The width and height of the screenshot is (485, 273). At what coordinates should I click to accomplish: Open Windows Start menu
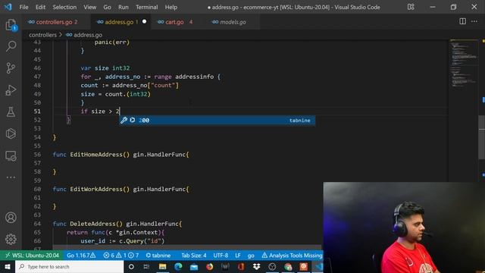tap(8, 266)
